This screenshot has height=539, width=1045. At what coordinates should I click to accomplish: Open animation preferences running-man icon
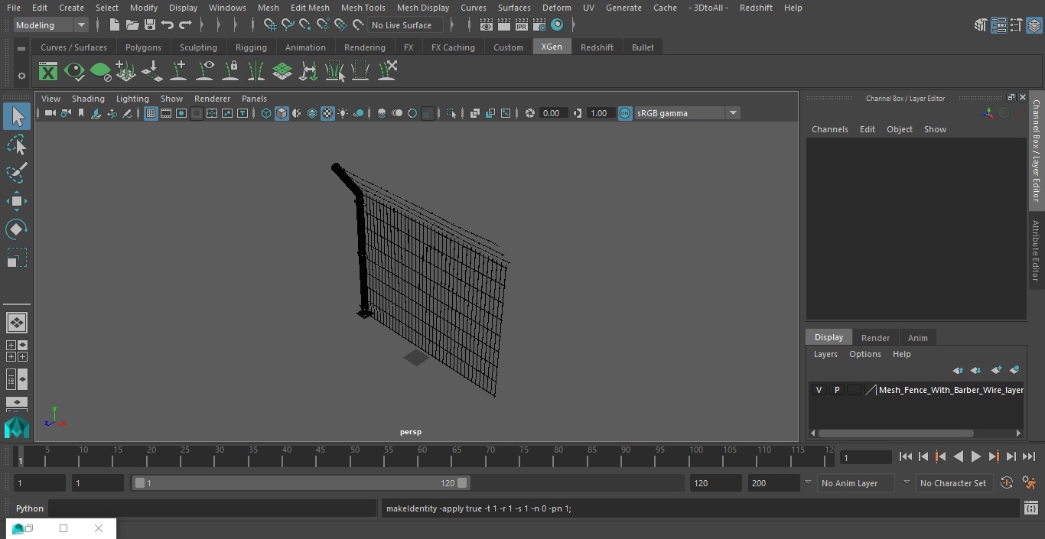pos(1029,482)
